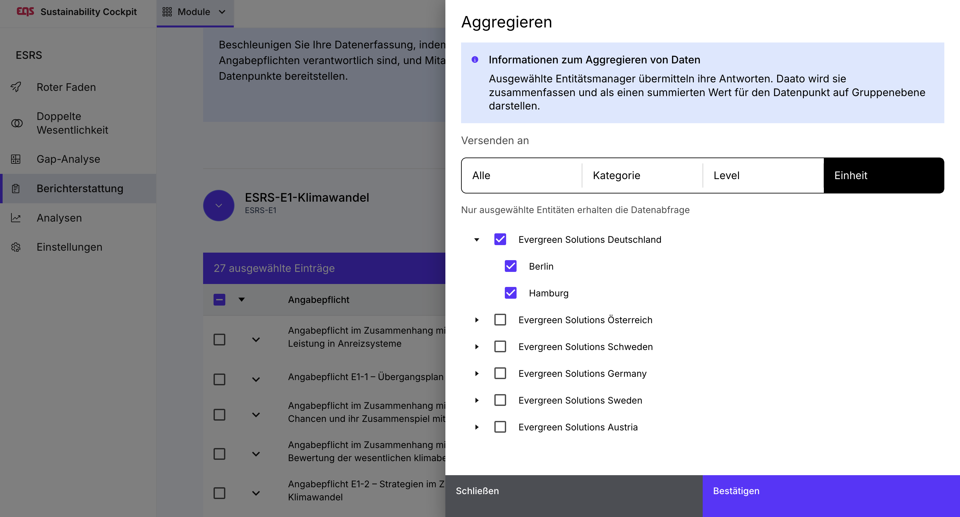Collapse Evergreen Solutions Deutschland tree node
Image resolution: width=960 pixels, height=517 pixels.
[x=477, y=240]
